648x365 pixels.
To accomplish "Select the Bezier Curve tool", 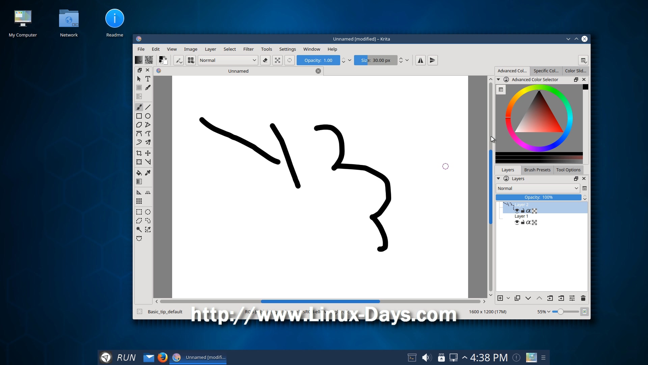I will [139, 133].
